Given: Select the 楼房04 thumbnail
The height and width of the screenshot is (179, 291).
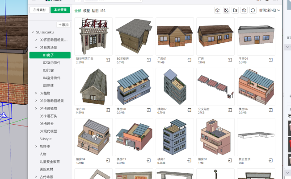Looking at the screenshot, I should point(93,137).
